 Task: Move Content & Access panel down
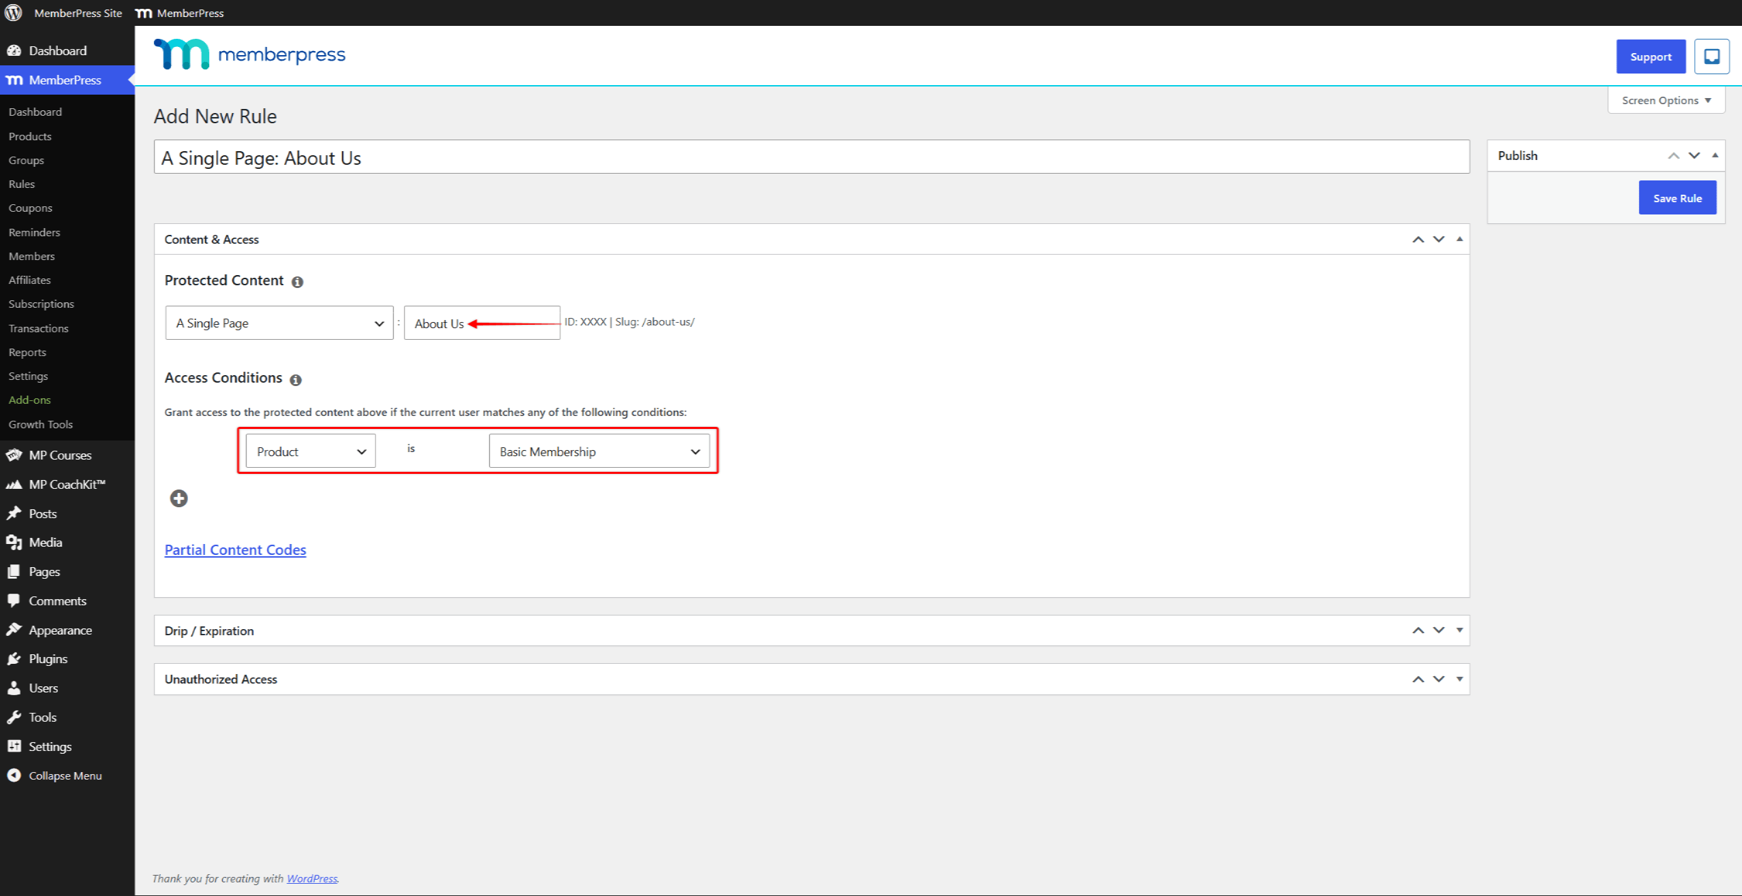coord(1439,240)
